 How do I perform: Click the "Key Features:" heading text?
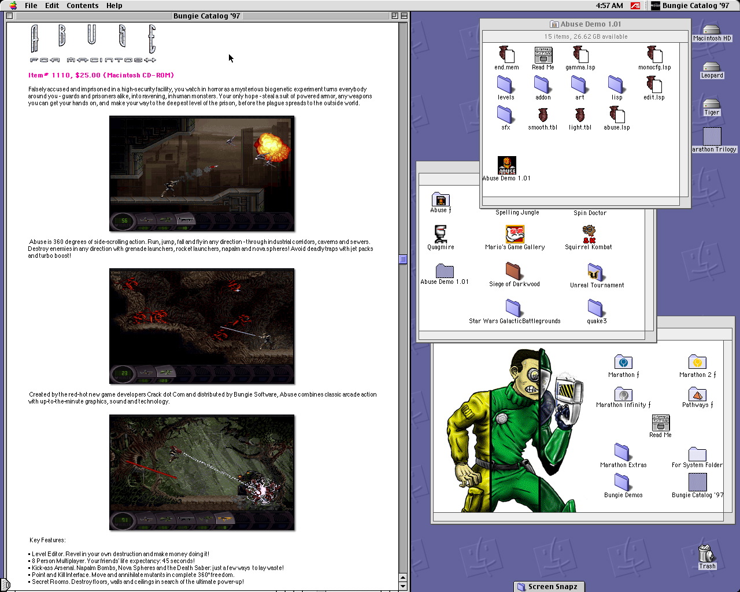(x=47, y=540)
